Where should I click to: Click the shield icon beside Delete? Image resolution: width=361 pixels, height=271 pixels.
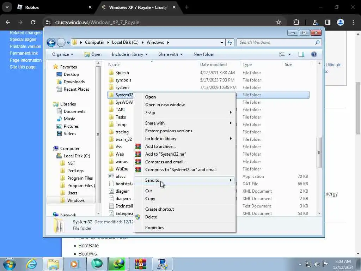pos(138,217)
